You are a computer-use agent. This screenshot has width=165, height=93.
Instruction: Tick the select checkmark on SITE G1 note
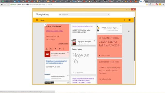tap(45, 25)
